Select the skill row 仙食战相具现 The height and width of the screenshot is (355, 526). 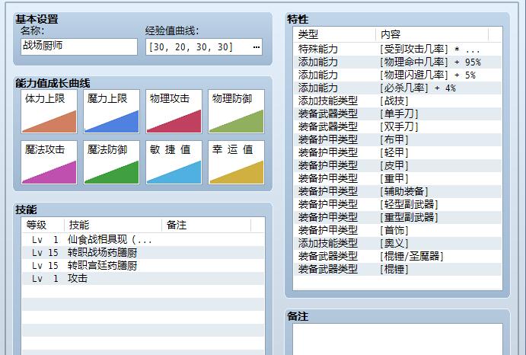143,240
